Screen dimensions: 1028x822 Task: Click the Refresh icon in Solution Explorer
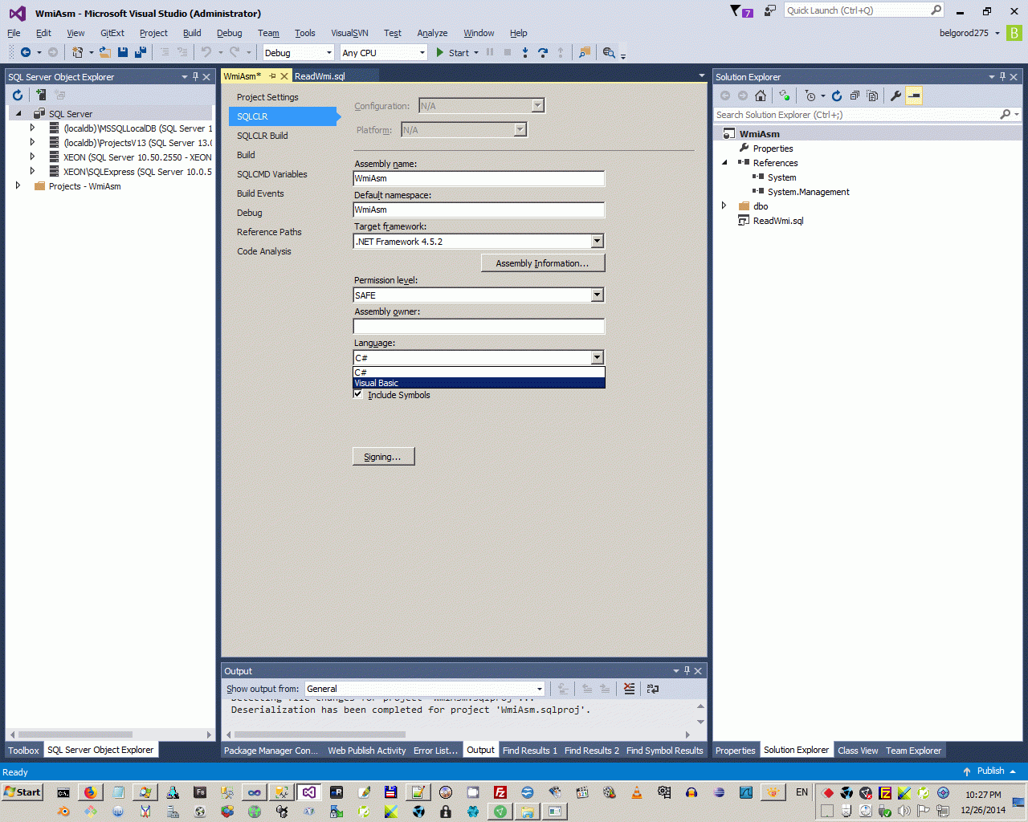pos(837,96)
